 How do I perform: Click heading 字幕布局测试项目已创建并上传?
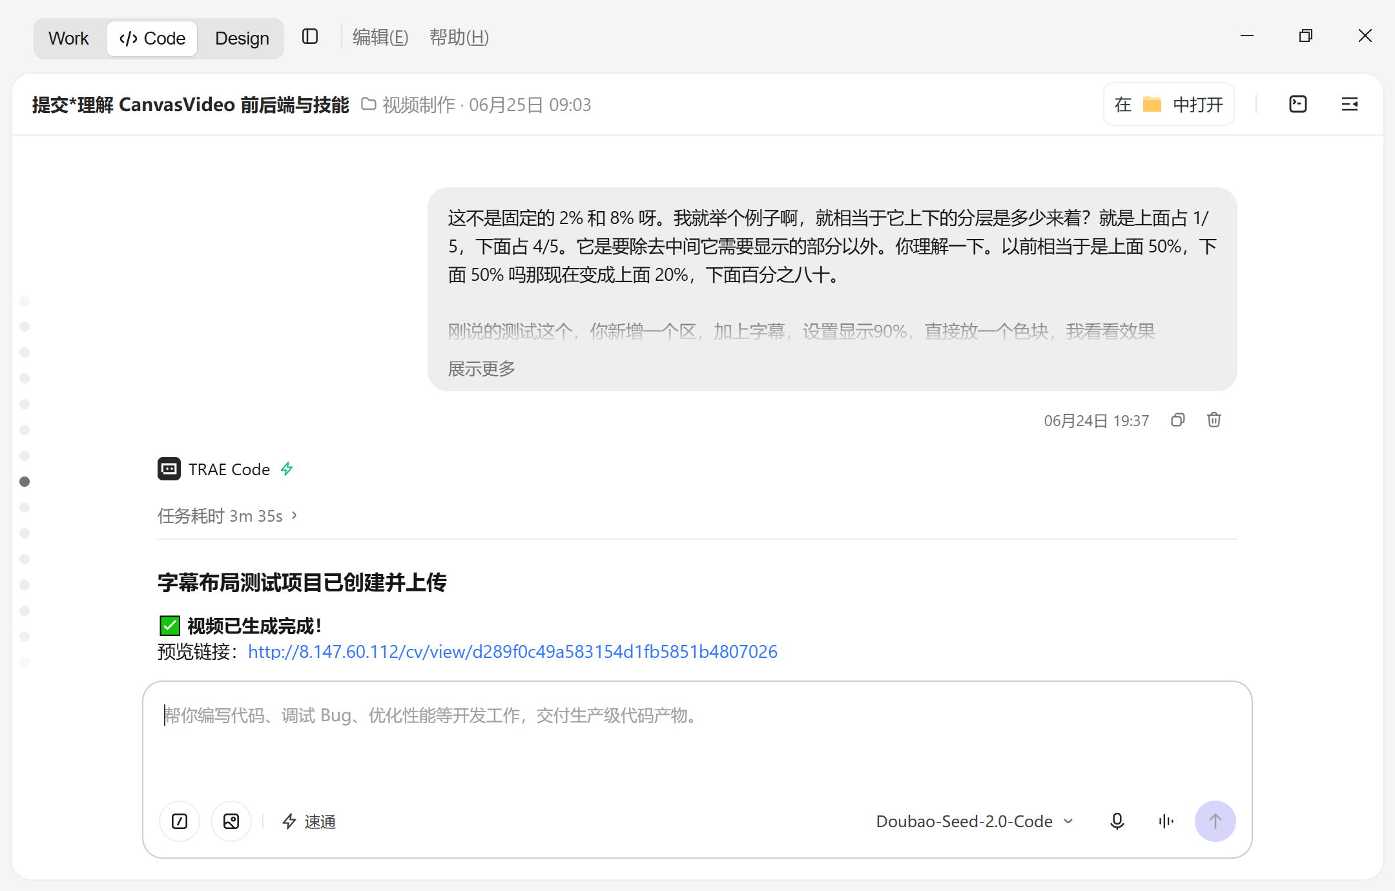302,582
